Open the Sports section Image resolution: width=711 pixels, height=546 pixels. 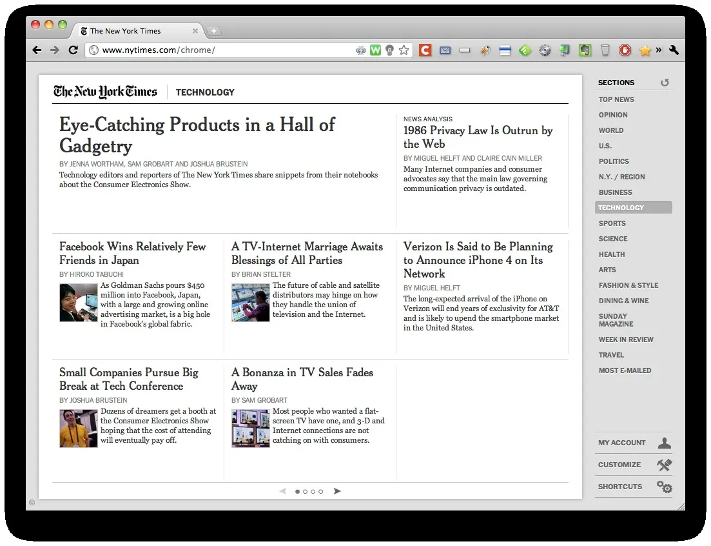coord(612,223)
